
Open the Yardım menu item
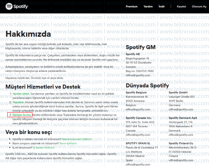(x=148, y=6)
